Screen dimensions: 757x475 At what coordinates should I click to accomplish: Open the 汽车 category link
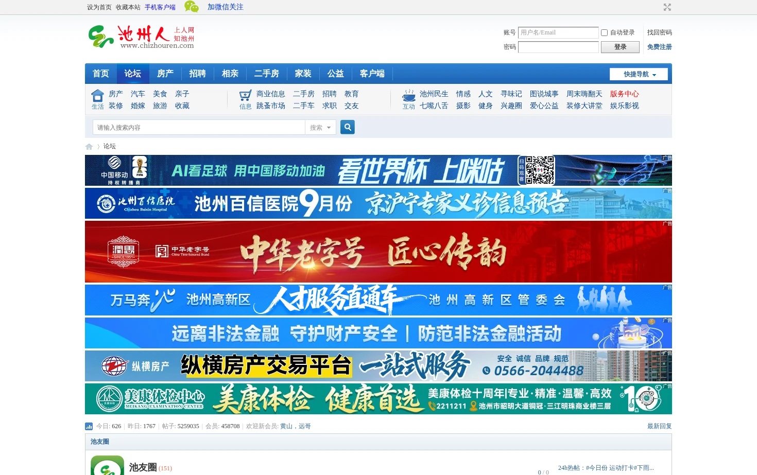click(138, 94)
